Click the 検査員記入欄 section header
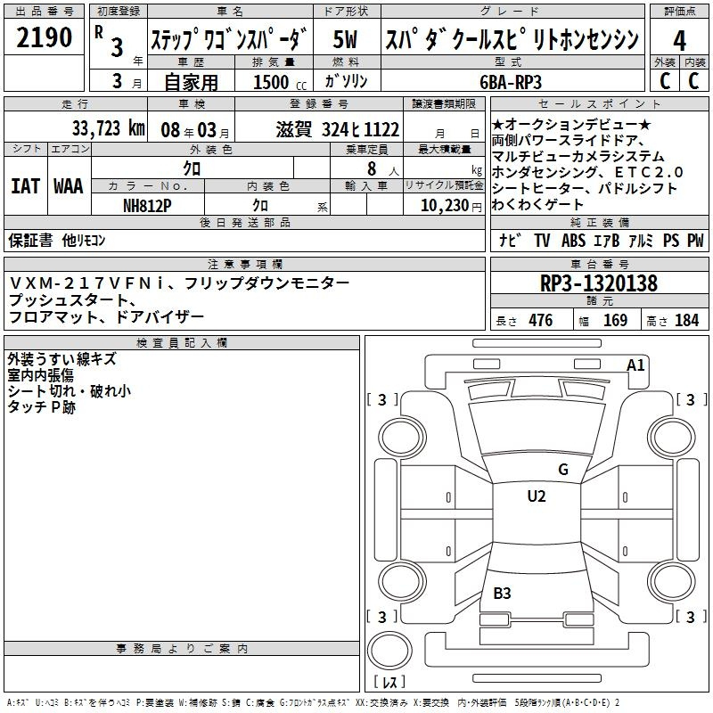The width and height of the screenshot is (713, 713). pyautogui.click(x=182, y=342)
